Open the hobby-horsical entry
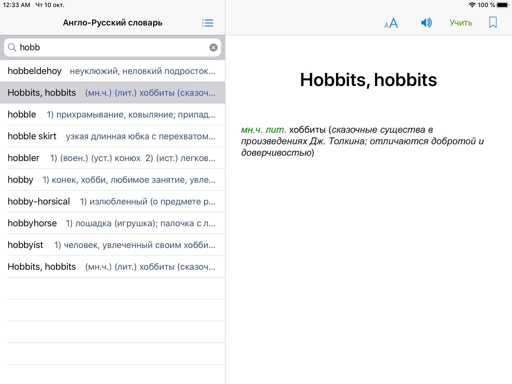This screenshot has width=512, height=384. (x=112, y=201)
